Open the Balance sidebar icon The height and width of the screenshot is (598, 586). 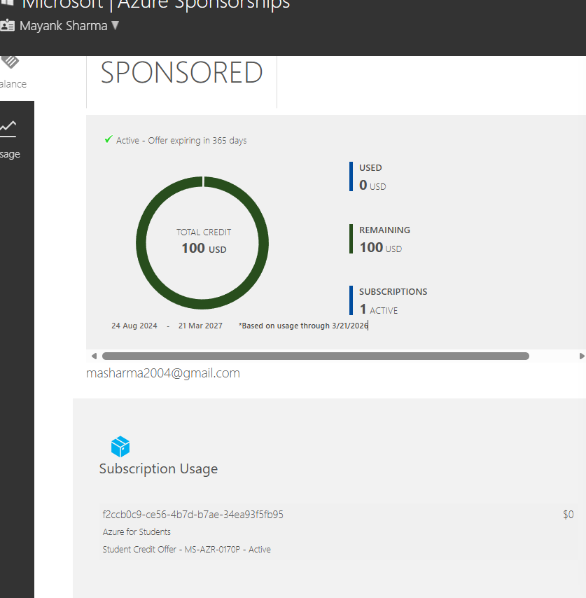click(x=10, y=62)
